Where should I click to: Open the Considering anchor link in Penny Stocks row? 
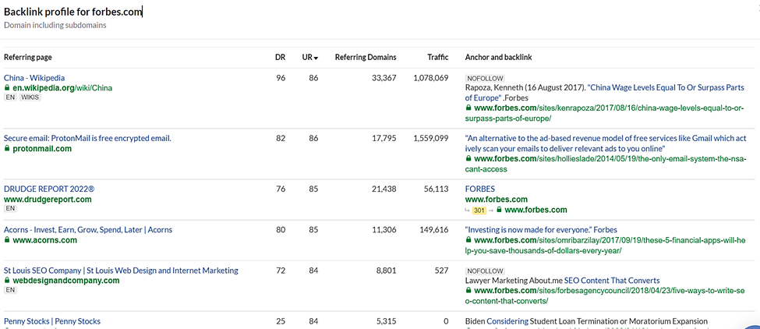[x=507, y=320]
